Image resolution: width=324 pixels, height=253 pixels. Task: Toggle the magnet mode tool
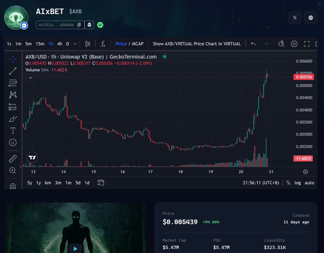(x=13, y=186)
